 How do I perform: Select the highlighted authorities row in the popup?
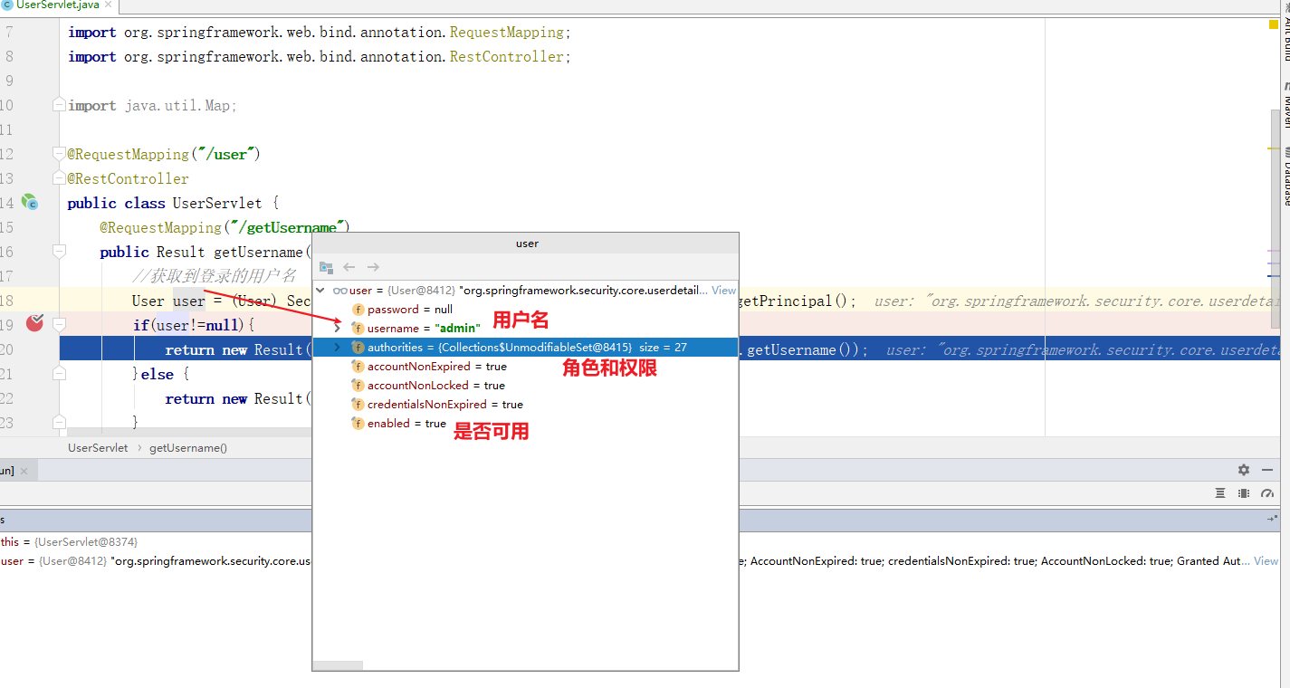(498, 348)
